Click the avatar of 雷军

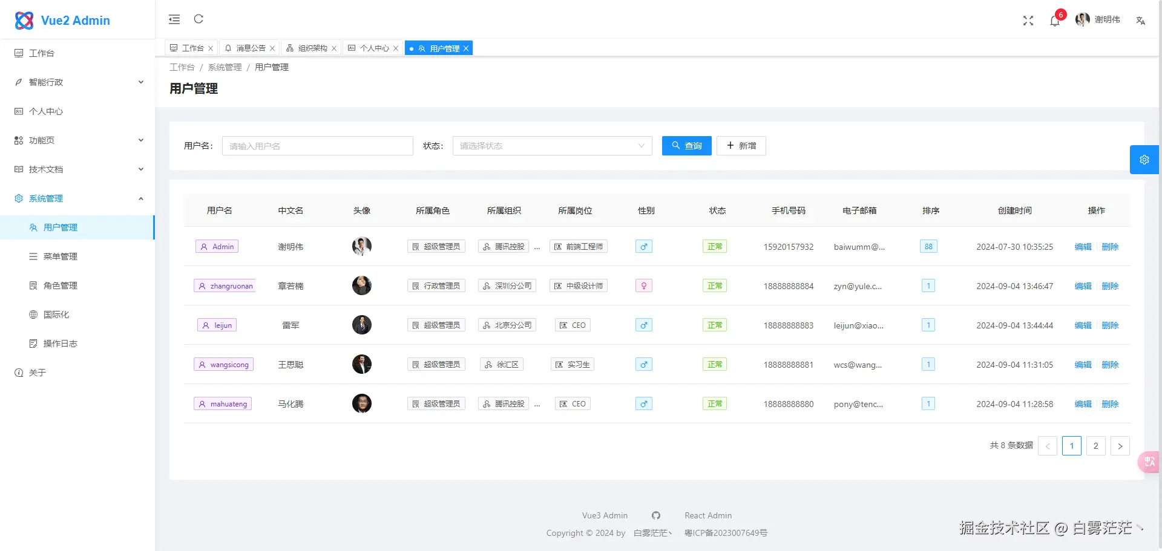coord(362,325)
